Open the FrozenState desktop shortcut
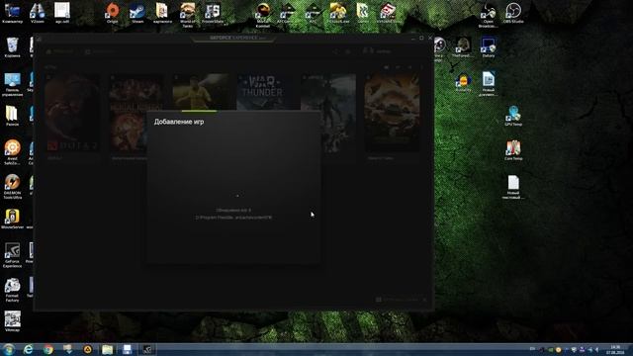This screenshot has height=356, width=633. tap(213, 12)
